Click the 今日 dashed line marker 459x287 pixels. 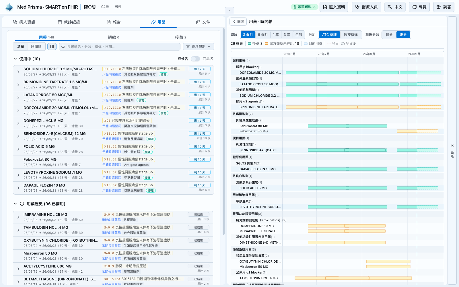(329, 44)
